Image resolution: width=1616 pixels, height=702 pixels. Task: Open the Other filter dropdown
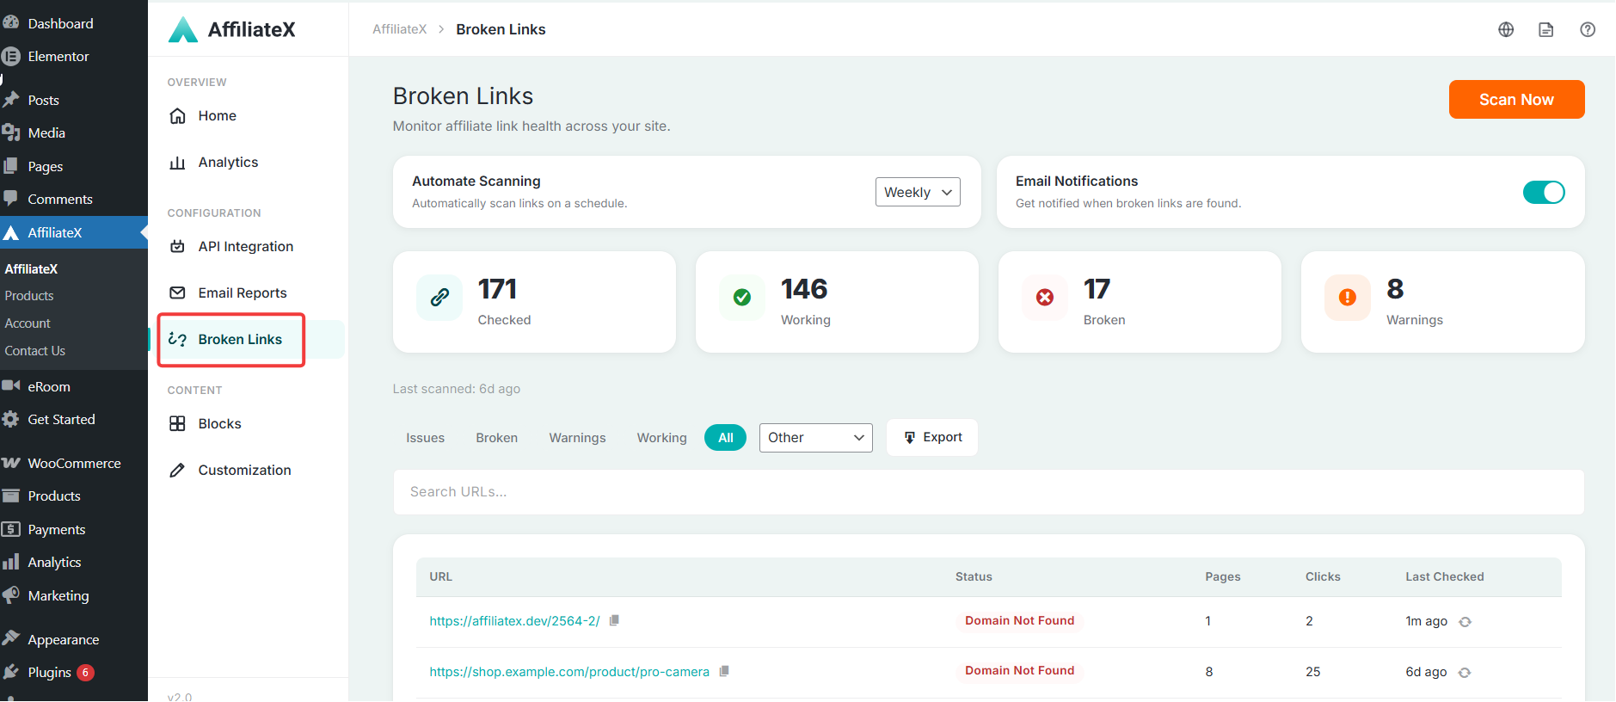click(x=815, y=437)
